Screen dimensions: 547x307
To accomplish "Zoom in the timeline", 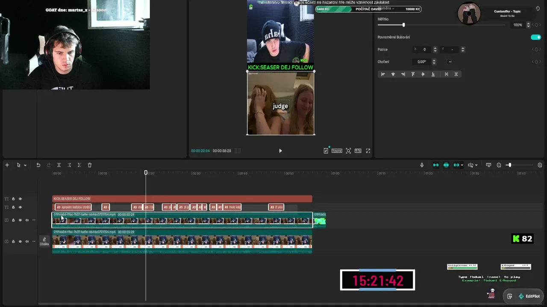I will (540, 165).
